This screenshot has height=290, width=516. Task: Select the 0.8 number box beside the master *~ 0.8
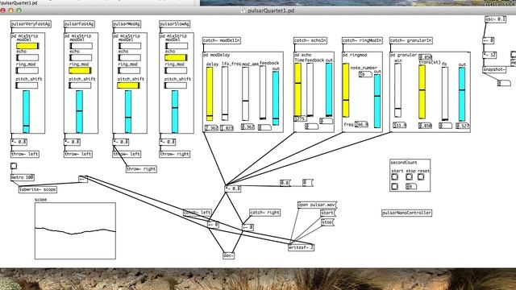pos(285,183)
